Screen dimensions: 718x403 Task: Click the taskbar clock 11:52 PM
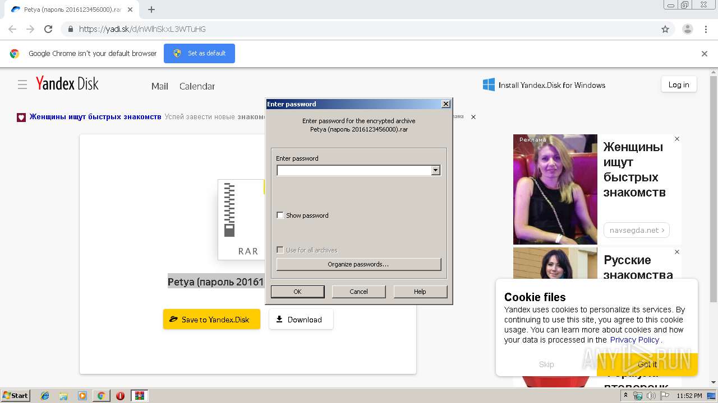[x=689, y=396]
